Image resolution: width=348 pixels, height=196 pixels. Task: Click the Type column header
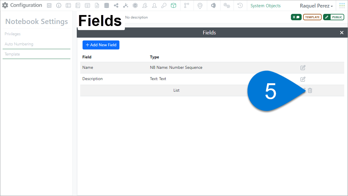[154, 57]
